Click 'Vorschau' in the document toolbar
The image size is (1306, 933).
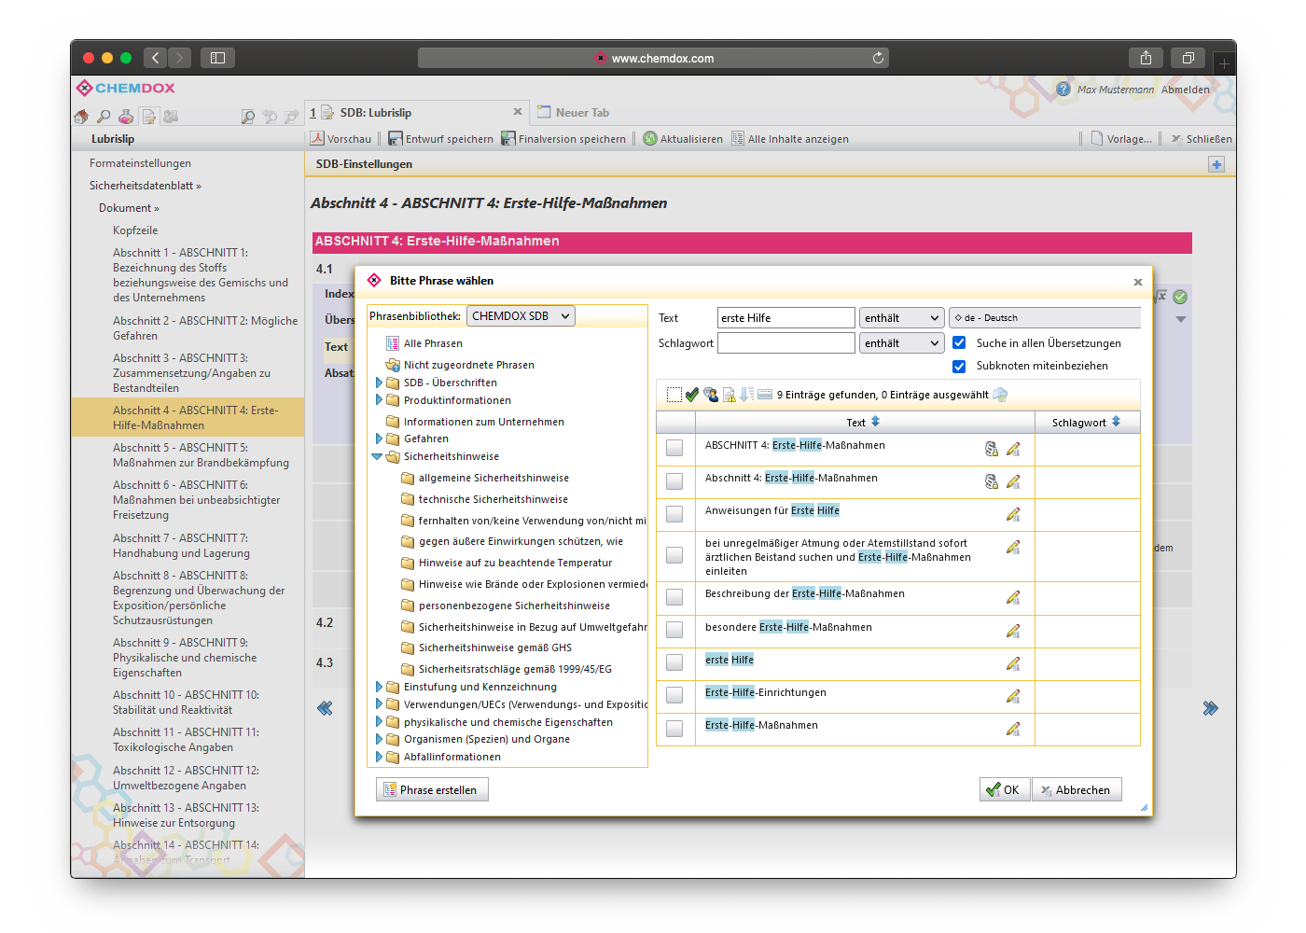pos(340,139)
